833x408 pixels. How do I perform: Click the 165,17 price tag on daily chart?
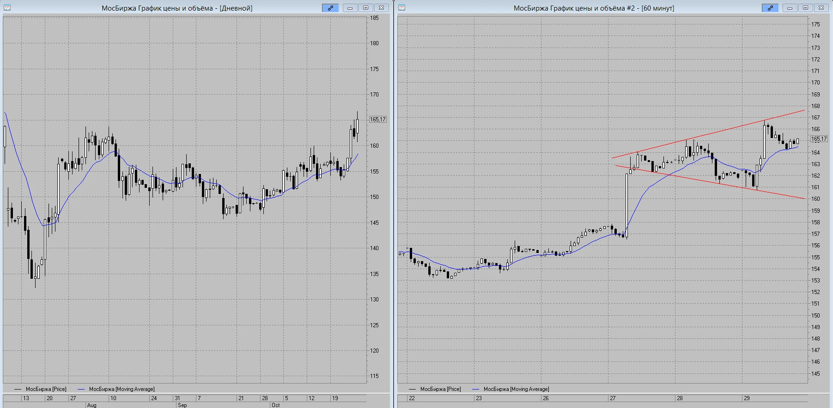(377, 120)
